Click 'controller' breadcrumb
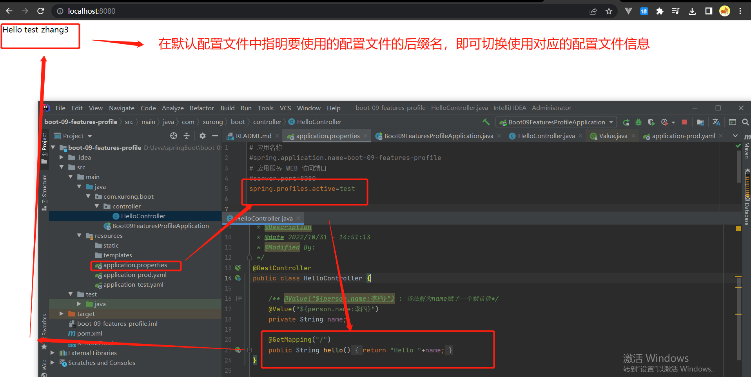 pyautogui.click(x=267, y=122)
